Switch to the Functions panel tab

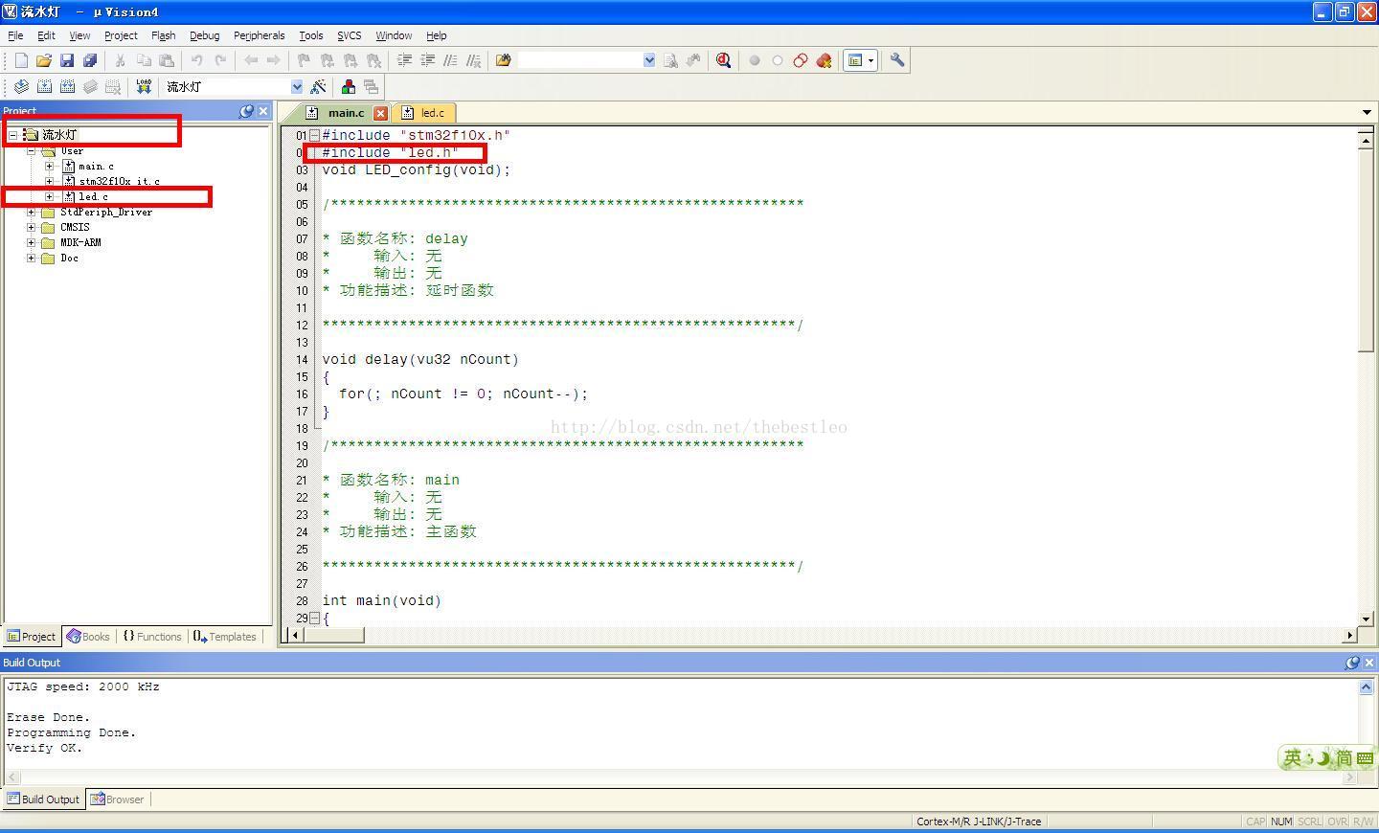point(153,637)
